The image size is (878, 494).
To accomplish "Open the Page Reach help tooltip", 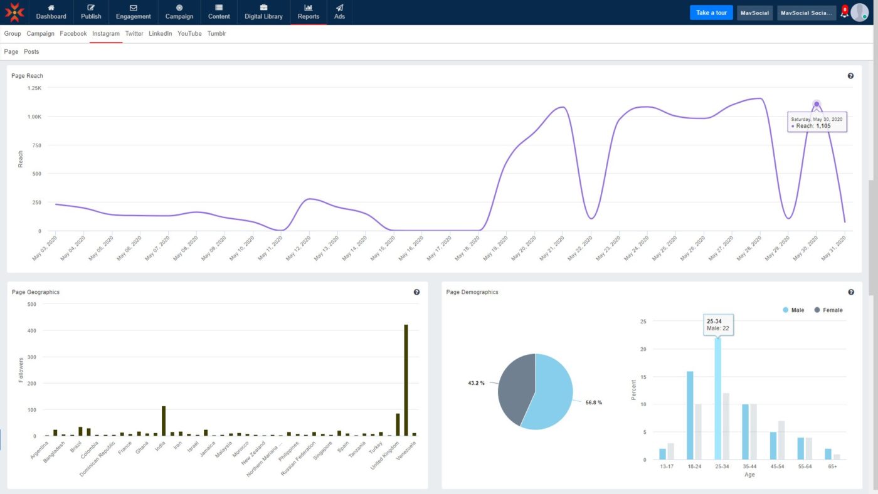I will (850, 75).
